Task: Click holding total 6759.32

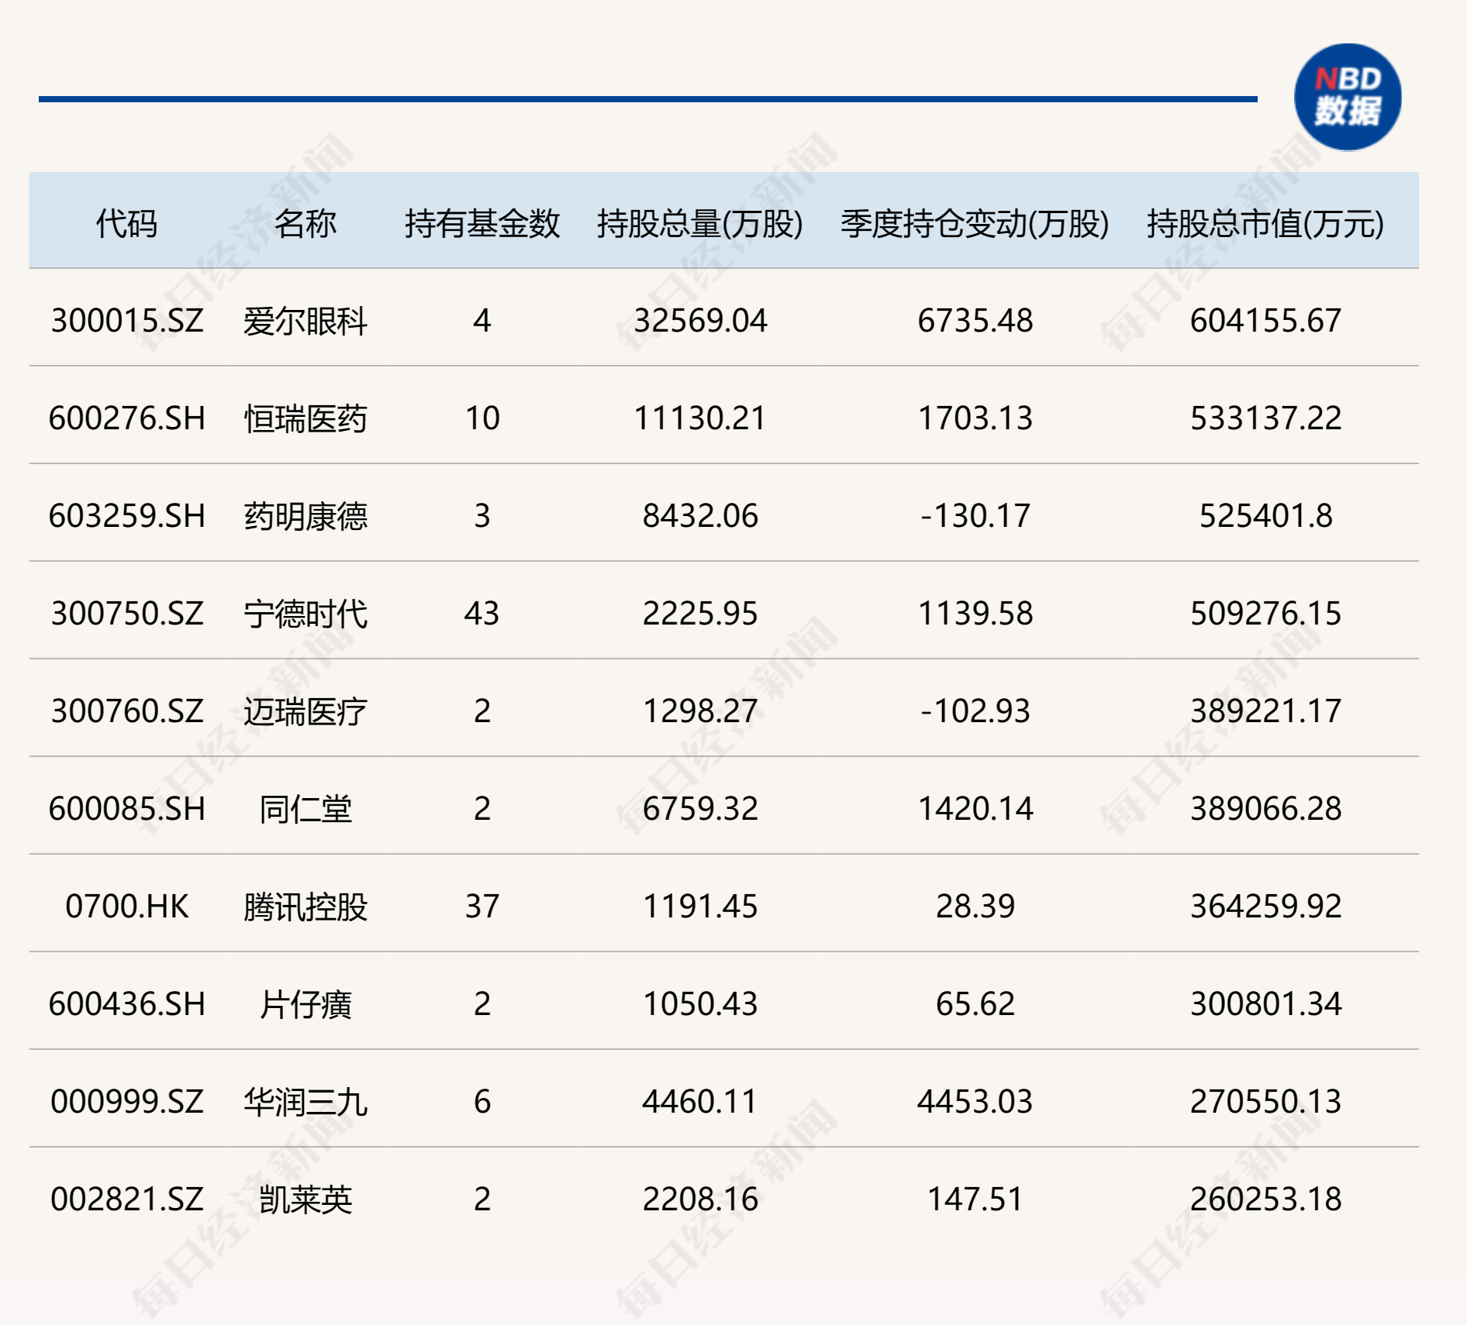Action: coord(700,809)
